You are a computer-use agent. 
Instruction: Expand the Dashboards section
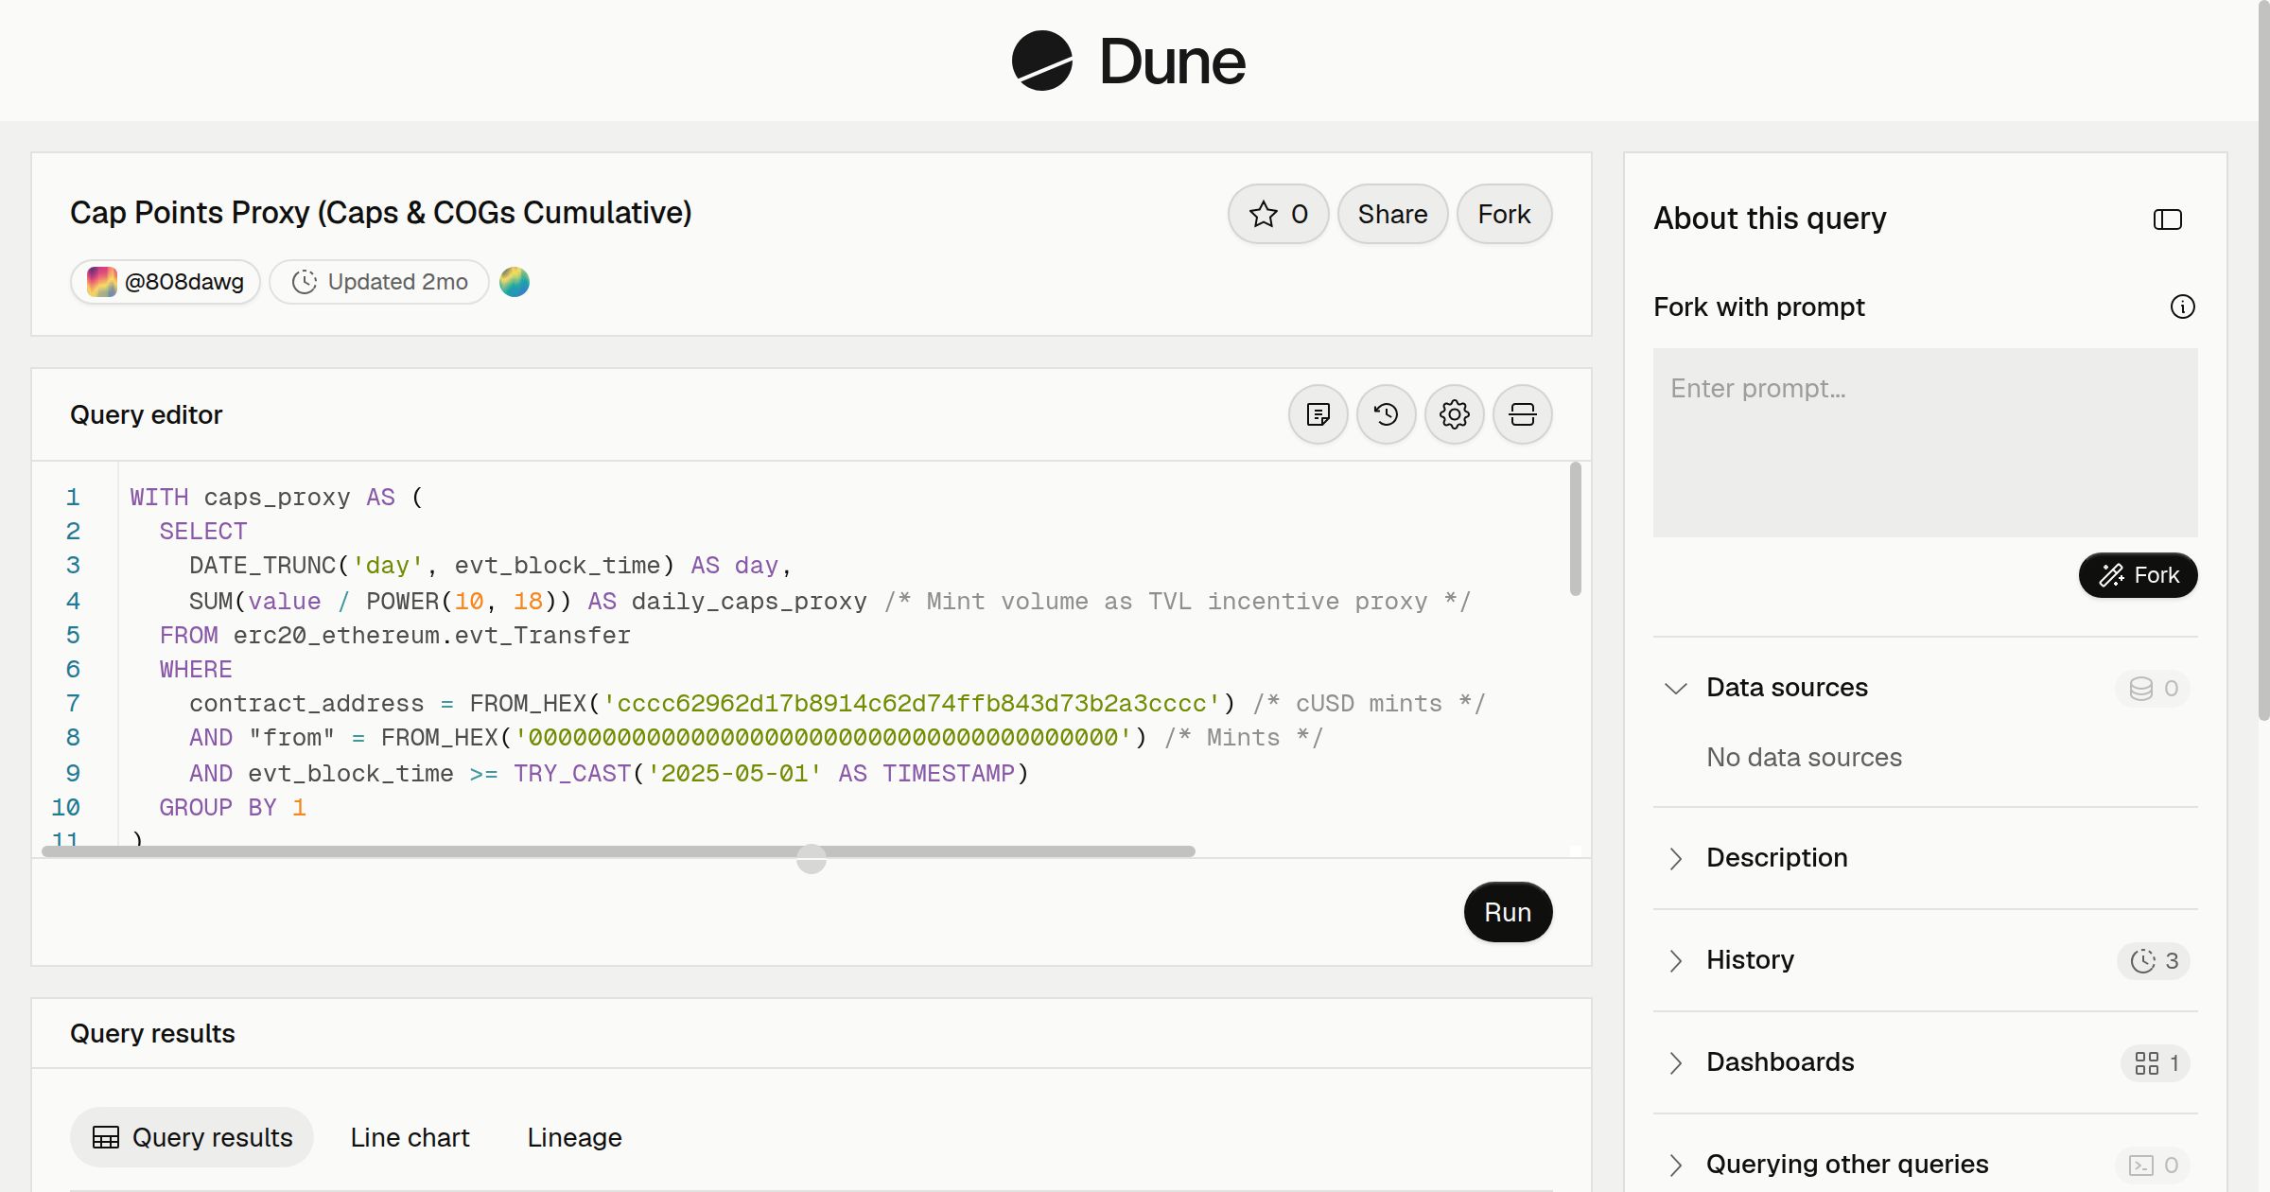click(1676, 1062)
